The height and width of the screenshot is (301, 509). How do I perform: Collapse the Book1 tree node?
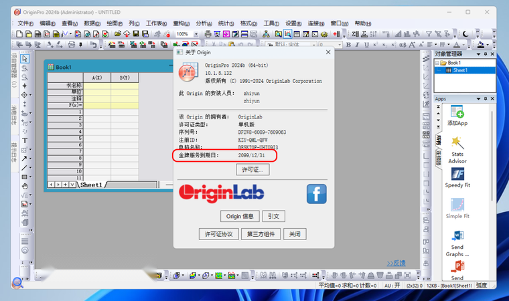click(x=437, y=63)
